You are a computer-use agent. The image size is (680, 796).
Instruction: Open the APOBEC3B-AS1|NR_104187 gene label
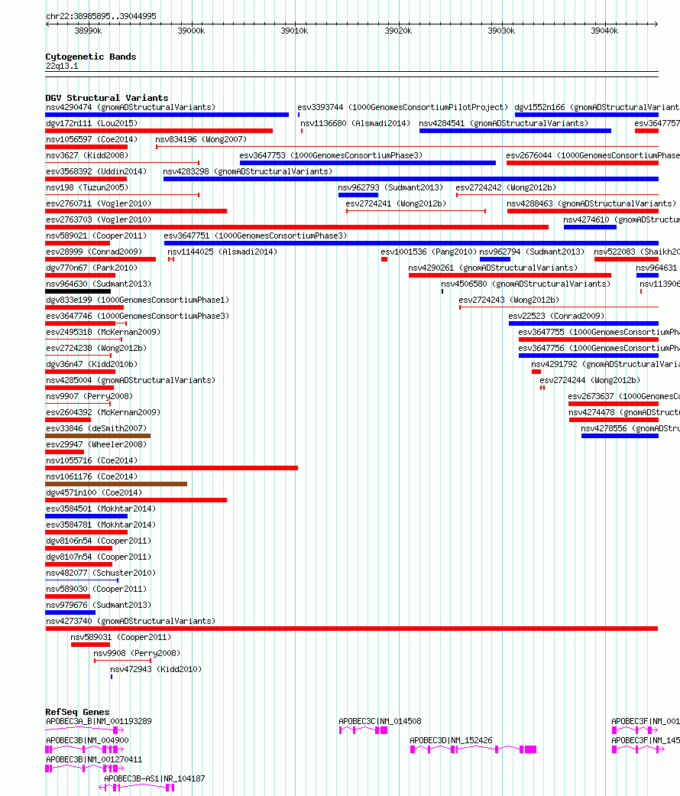154,778
